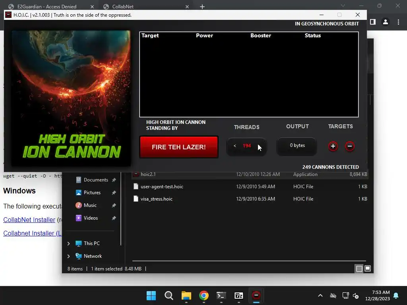This screenshot has width=407, height=305.
Task: Click the 194 threads value
Action: (247, 146)
